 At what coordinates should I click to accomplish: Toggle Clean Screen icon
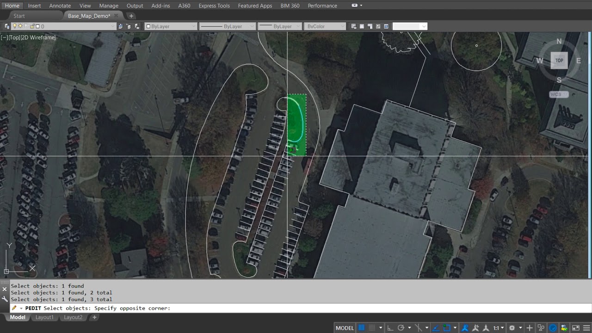(x=575, y=328)
